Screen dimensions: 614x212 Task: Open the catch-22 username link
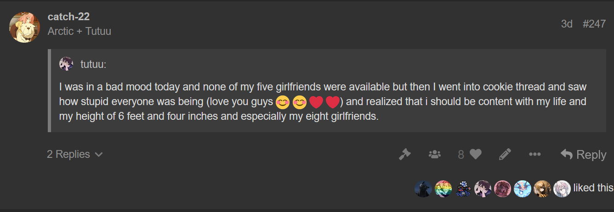[68, 17]
